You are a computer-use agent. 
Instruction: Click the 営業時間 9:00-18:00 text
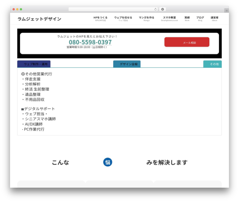[87, 47]
